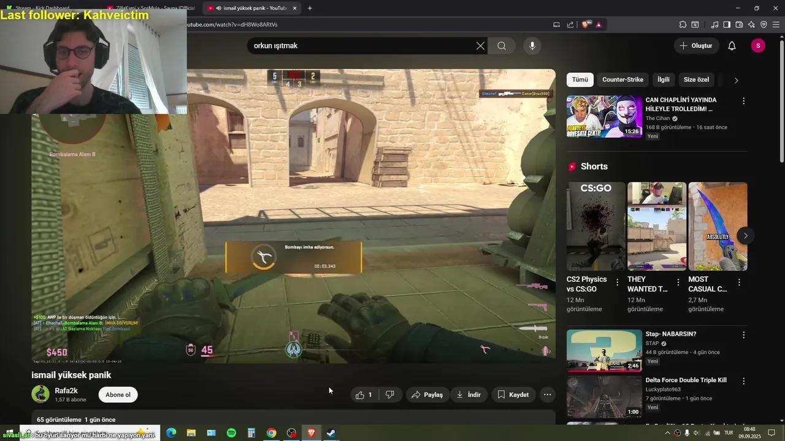Open options for MOST CASUAL C... short
The height and width of the screenshot is (441, 785).
click(739, 282)
